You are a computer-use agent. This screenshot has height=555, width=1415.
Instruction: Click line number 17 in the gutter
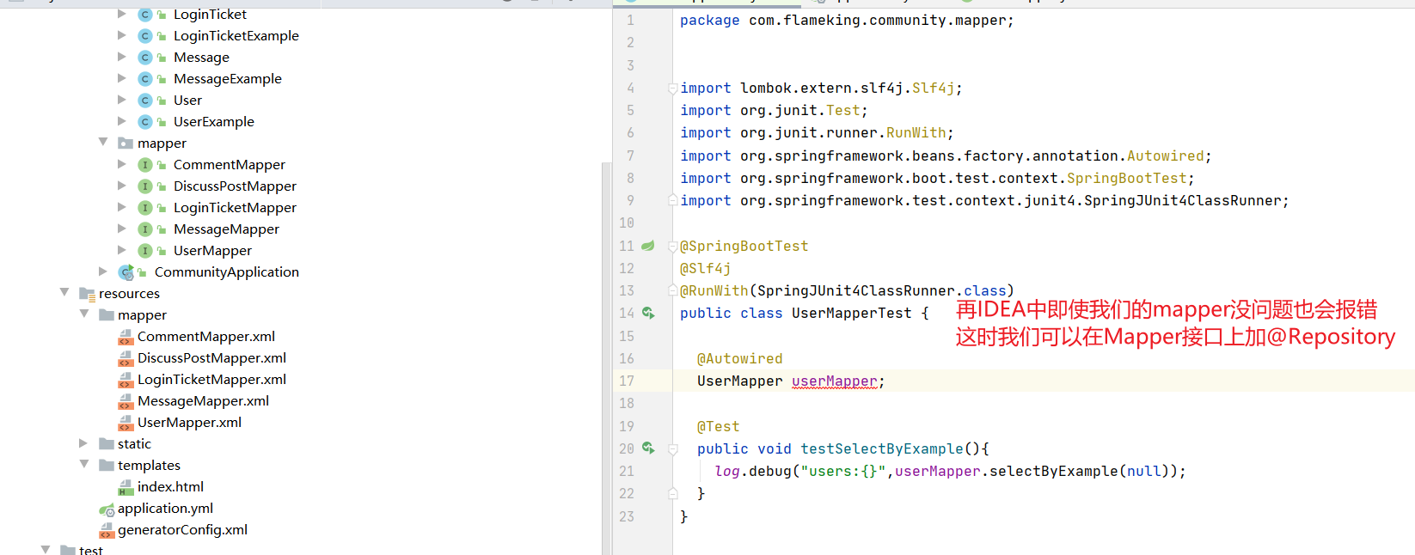click(627, 381)
